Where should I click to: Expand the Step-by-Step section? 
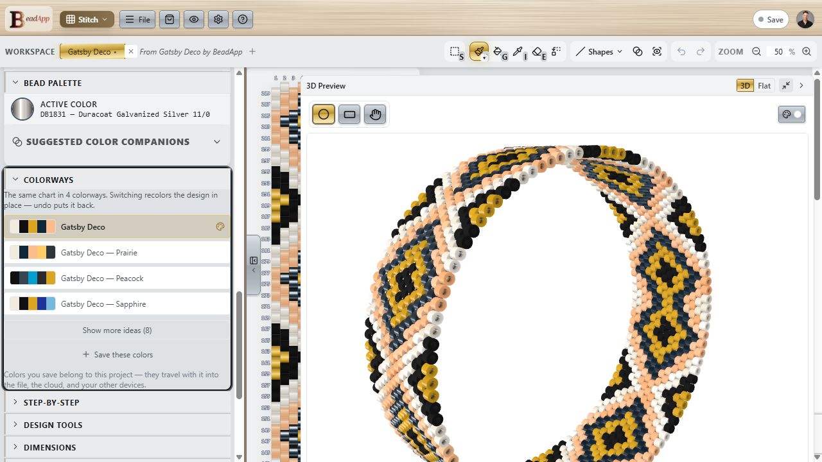tap(118, 402)
